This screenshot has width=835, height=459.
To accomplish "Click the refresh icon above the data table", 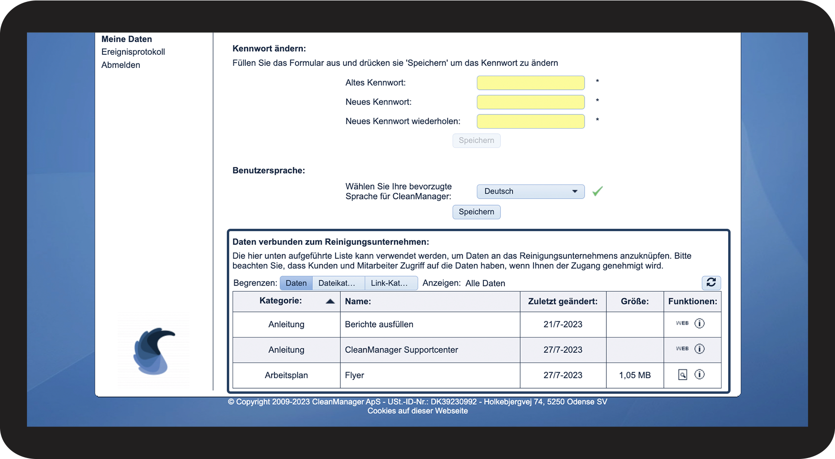I will (x=711, y=283).
